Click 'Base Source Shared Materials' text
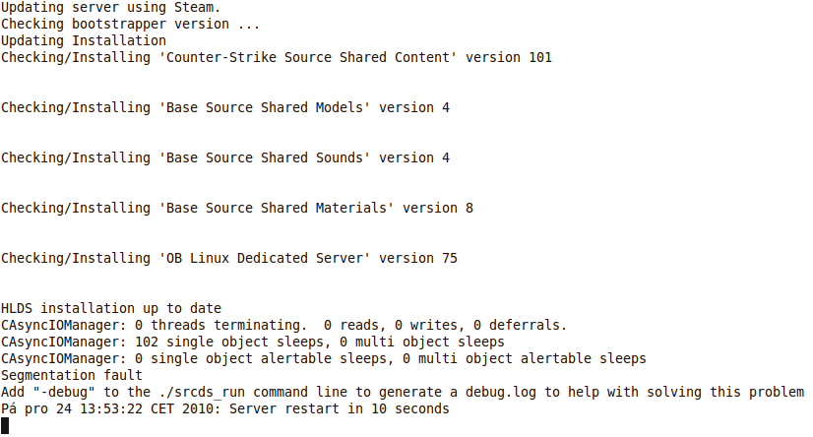This screenshot has height=437, width=813. (277, 208)
